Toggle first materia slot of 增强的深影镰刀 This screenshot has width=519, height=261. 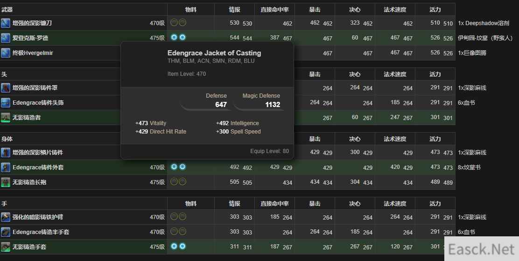point(174,22)
